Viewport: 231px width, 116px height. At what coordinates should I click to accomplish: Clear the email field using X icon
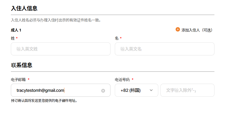(x=103, y=91)
